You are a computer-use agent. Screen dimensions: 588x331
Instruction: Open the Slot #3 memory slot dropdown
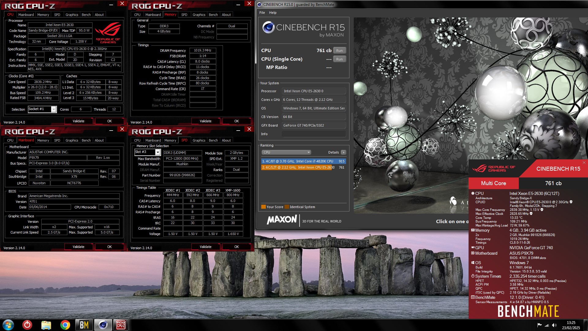(158, 152)
